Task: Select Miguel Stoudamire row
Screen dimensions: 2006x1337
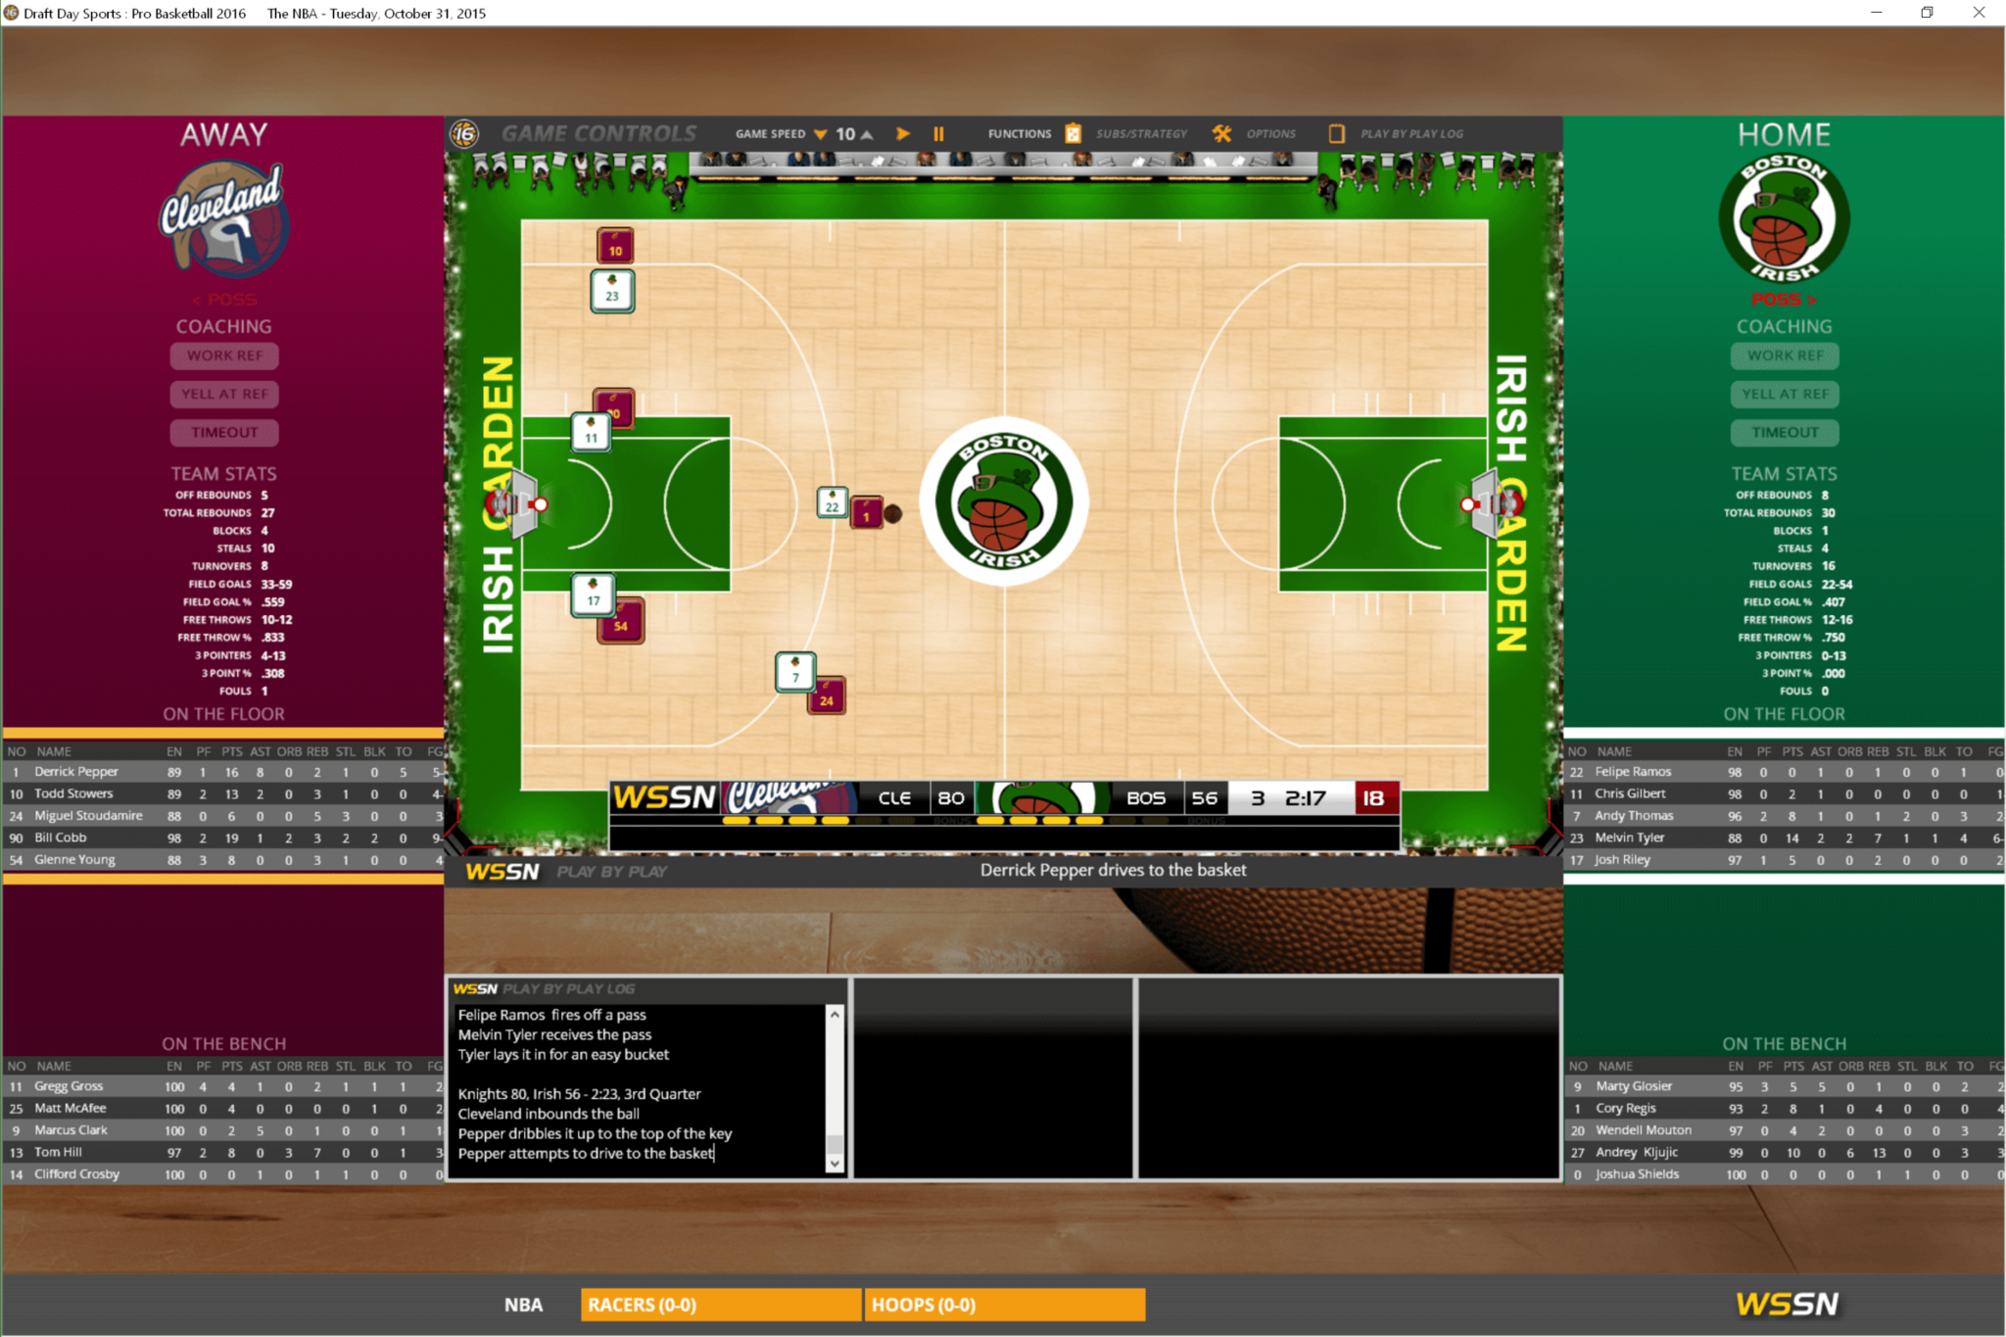Action: [x=223, y=815]
